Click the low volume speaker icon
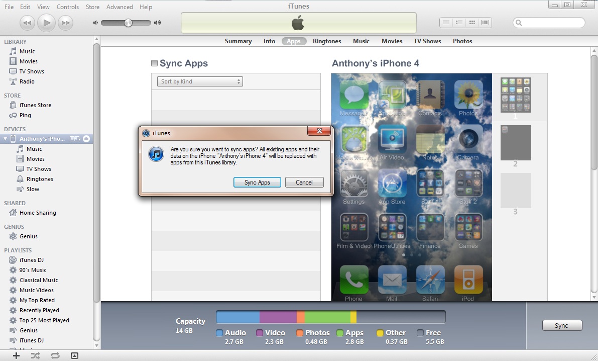Image resolution: width=598 pixels, height=361 pixels. pyautogui.click(x=95, y=23)
